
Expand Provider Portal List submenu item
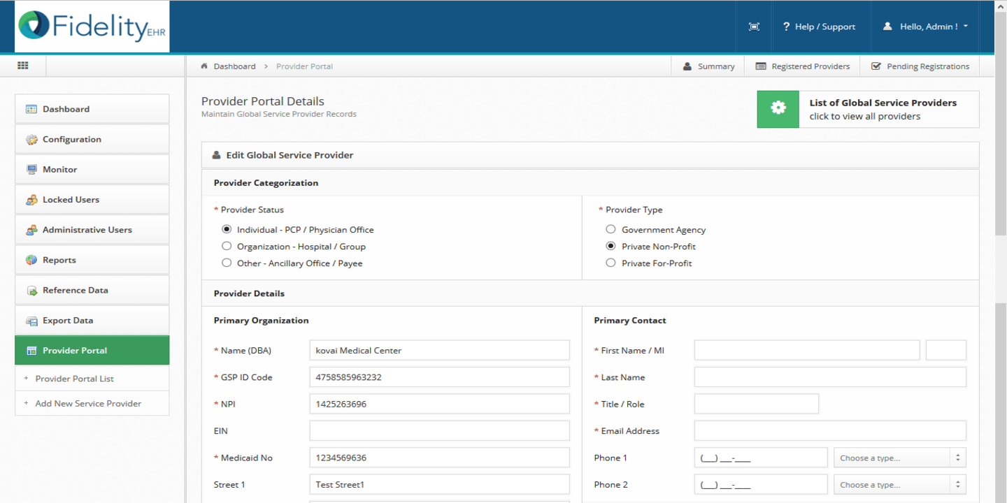92,379
